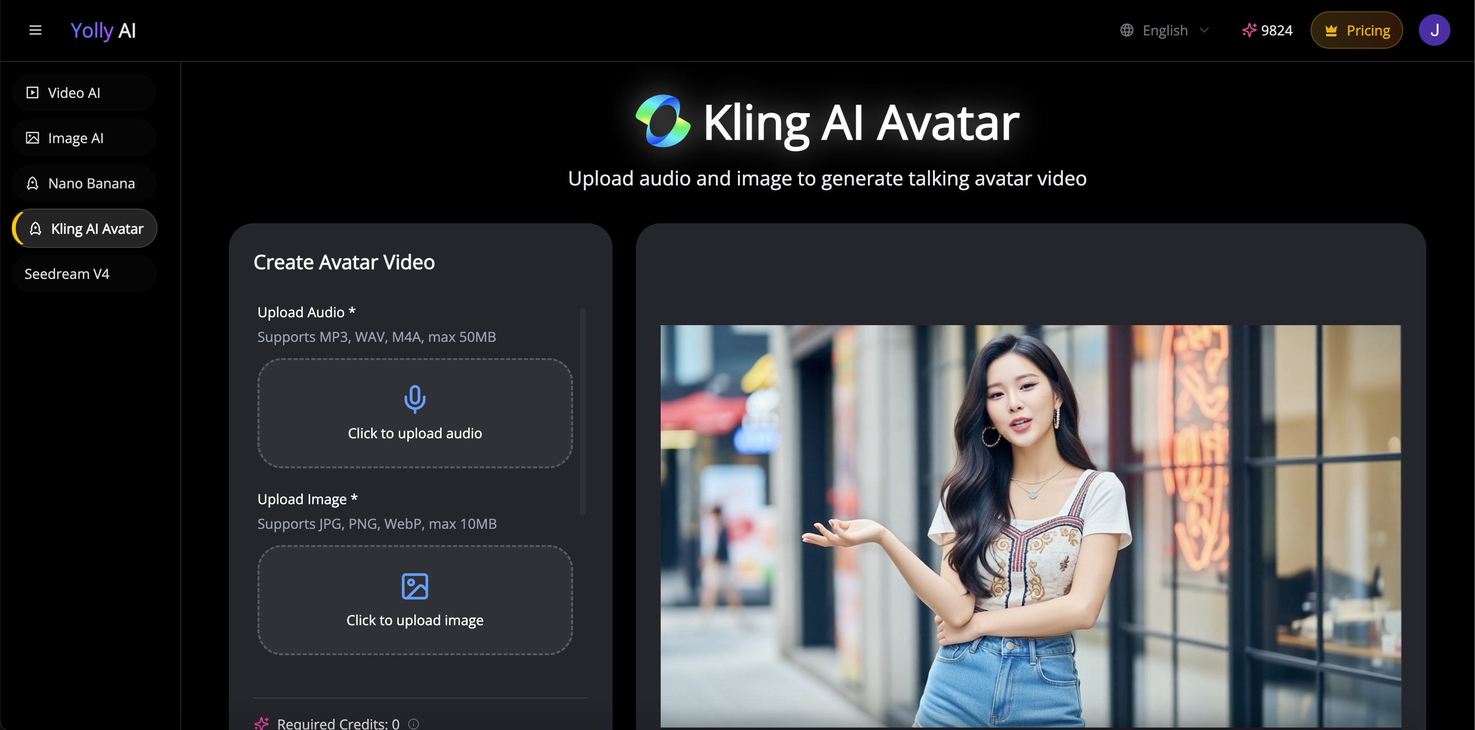
Task: Click the 9824 credits balance
Action: click(1276, 30)
